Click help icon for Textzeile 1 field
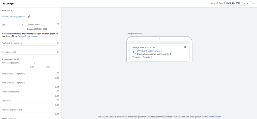Screen dimensions: 257x119 pyautogui.click(x=58, y=100)
